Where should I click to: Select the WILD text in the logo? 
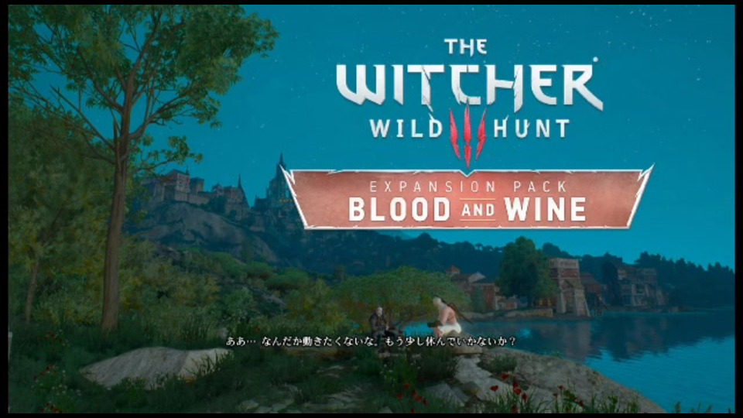[x=406, y=129]
